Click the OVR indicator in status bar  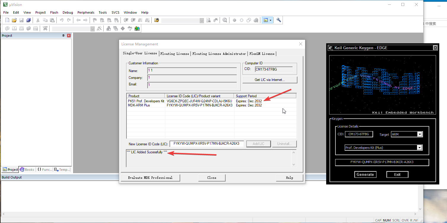click(x=405, y=220)
